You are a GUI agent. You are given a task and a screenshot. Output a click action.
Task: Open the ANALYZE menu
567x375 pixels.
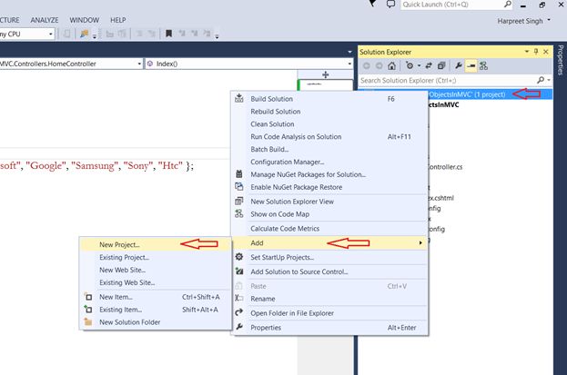pyautogui.click(x=44, y=20)
